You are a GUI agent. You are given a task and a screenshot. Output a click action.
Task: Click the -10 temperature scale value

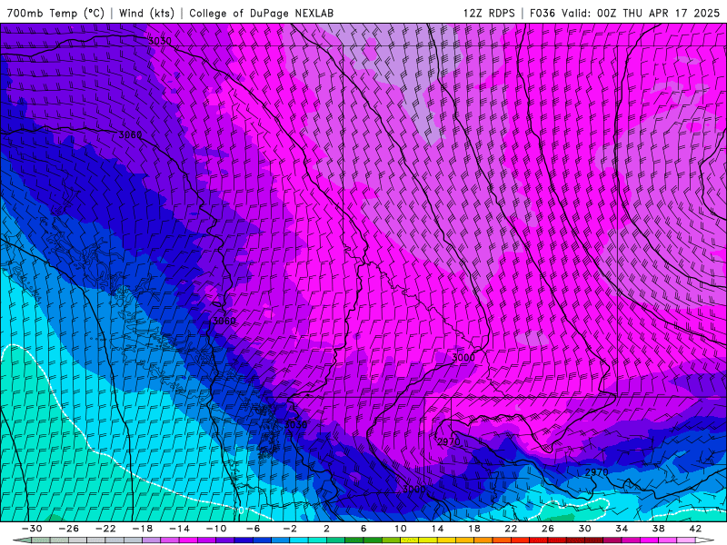[x=216, y=529]
